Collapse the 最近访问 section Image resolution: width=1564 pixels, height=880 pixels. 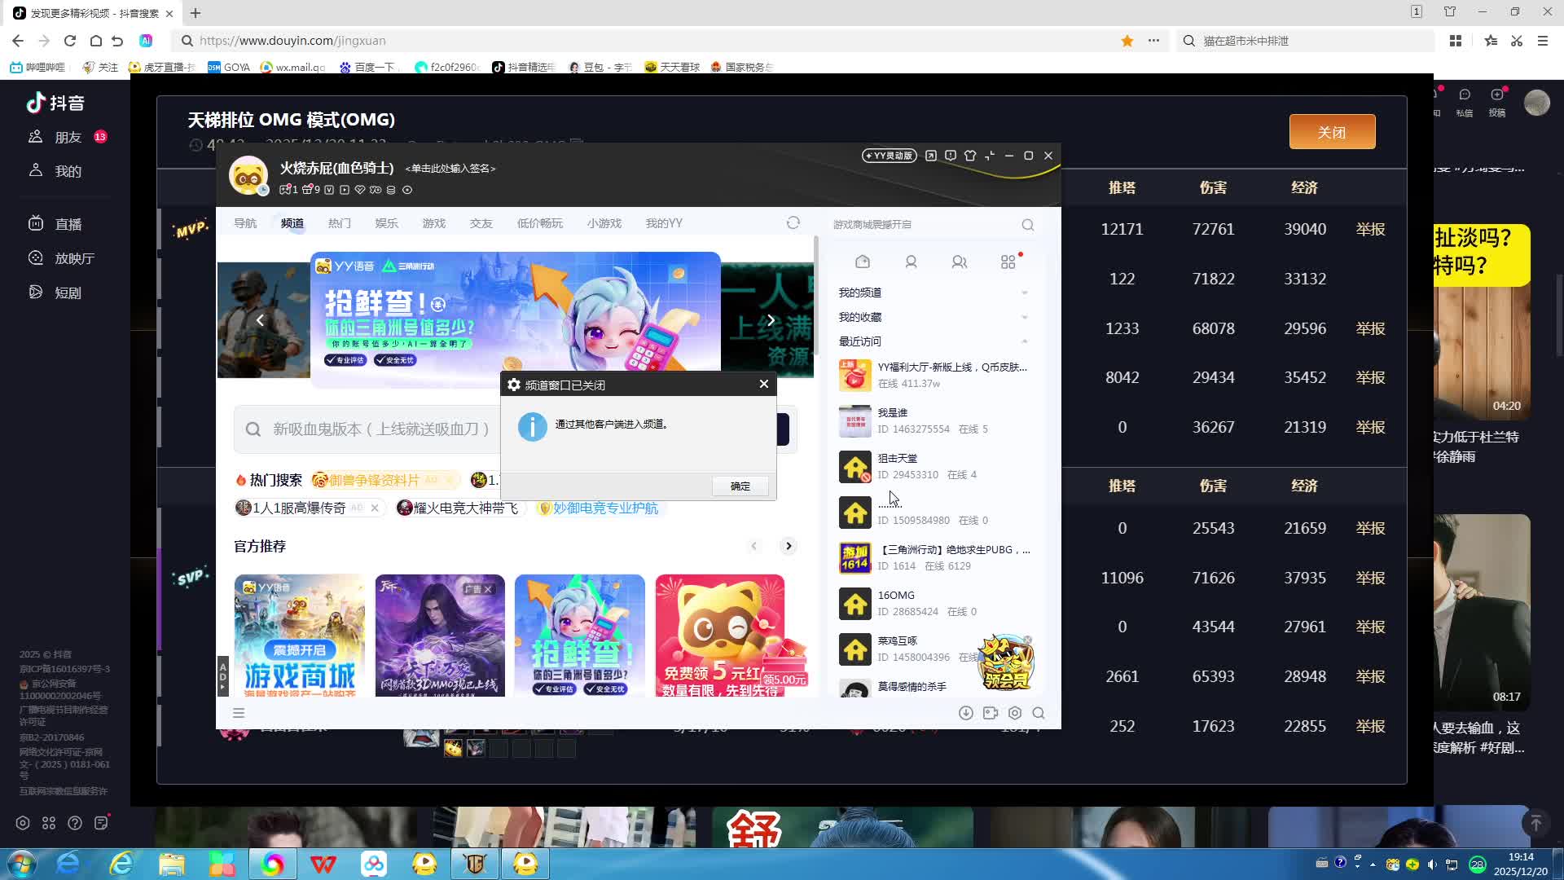pyautogui.click(x=1024, y=341)
